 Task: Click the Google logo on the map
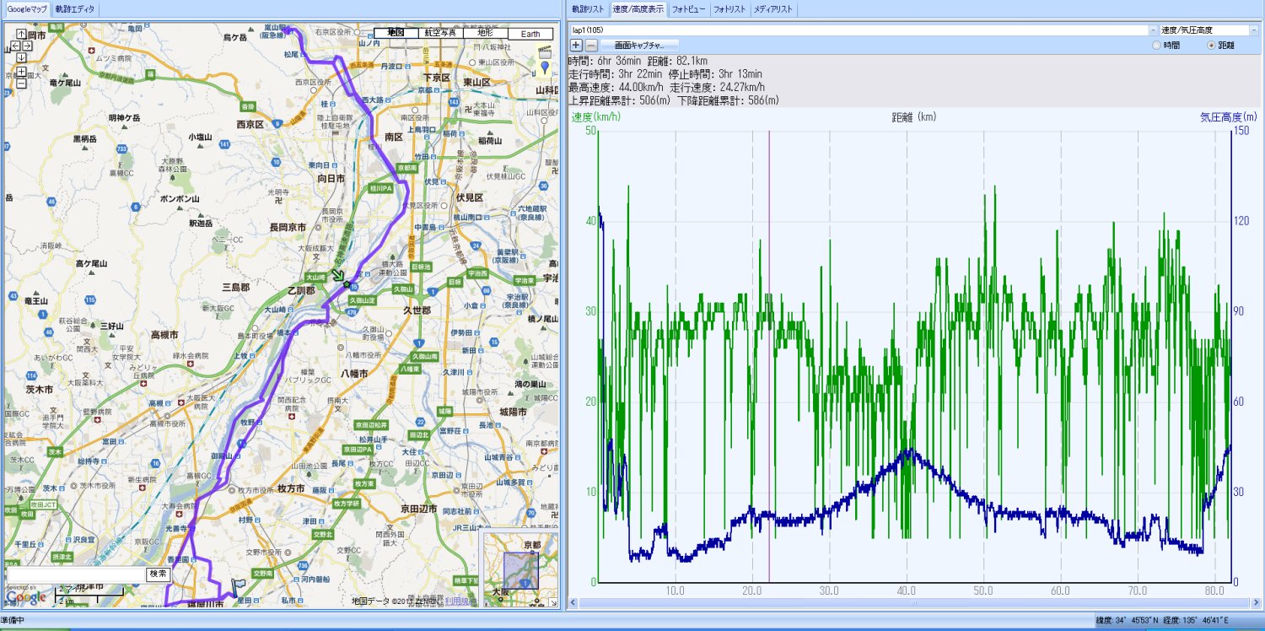(x=25, y=597)
